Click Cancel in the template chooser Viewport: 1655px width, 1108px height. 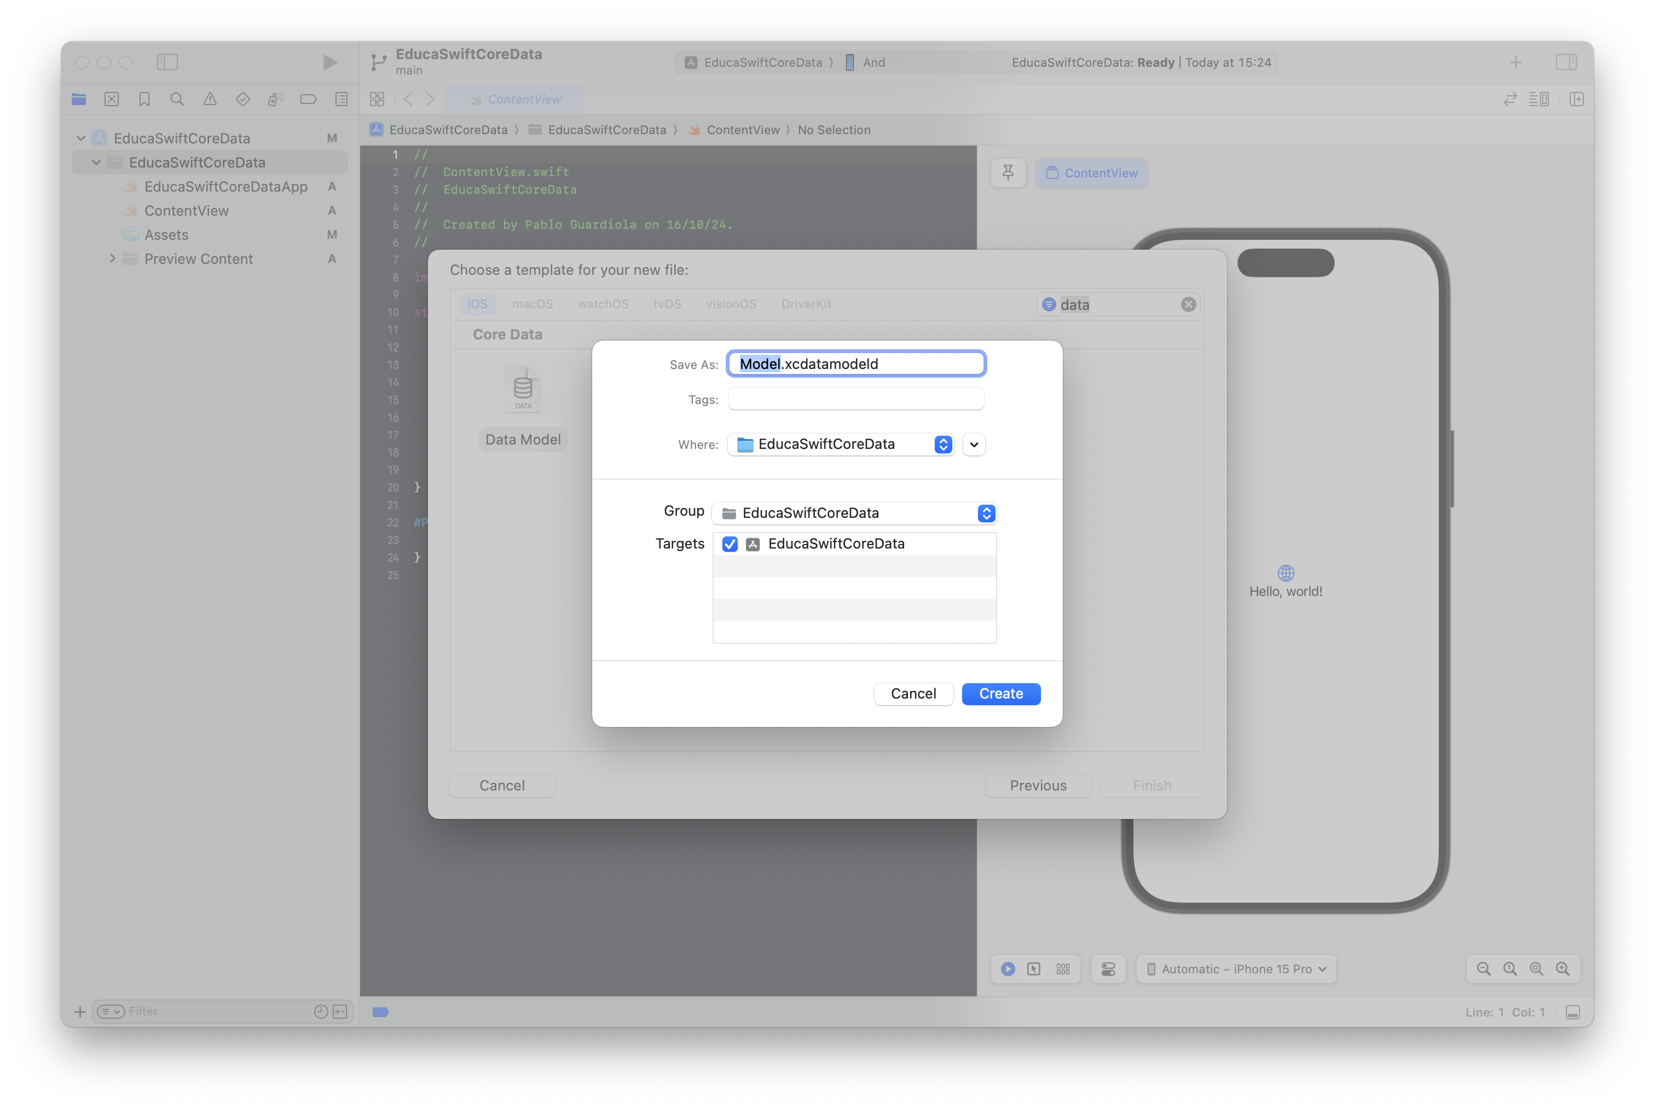click(501, 786)
